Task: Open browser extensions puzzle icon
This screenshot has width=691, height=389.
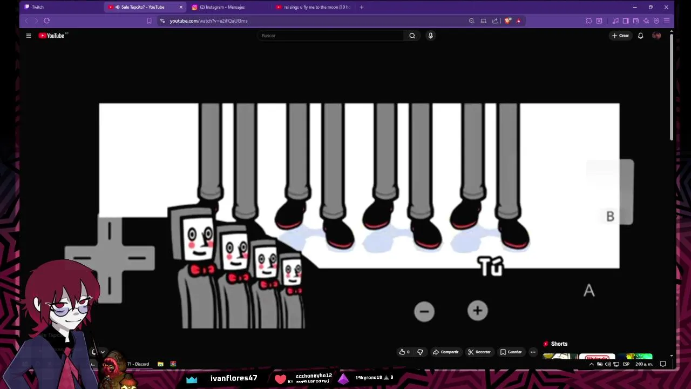Action: point(589,21)
